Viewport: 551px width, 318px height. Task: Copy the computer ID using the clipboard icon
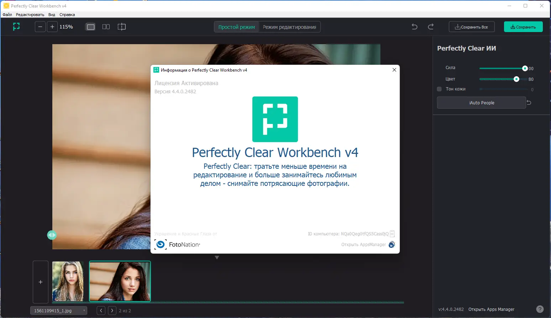point(392,234)
